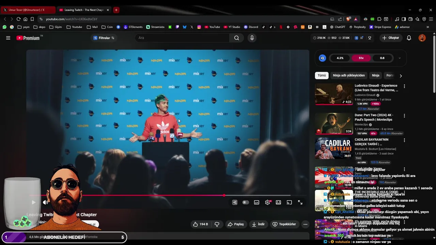Open the YouTube hamburger guide menu
The width and height of the screenshot is (436, 245).
pyautogui.click(x=8, y=38)
